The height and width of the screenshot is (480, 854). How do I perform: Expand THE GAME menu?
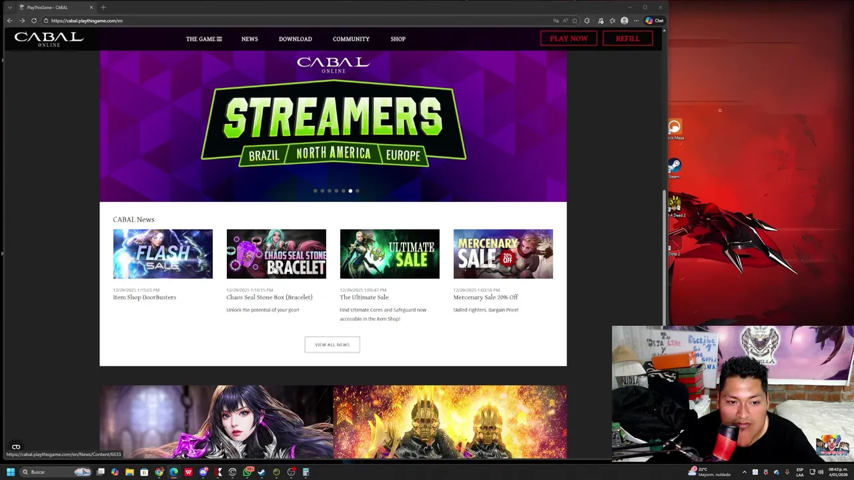tap(203, 39)
